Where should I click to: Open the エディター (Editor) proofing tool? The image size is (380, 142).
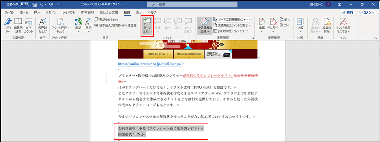pos(8,26)
